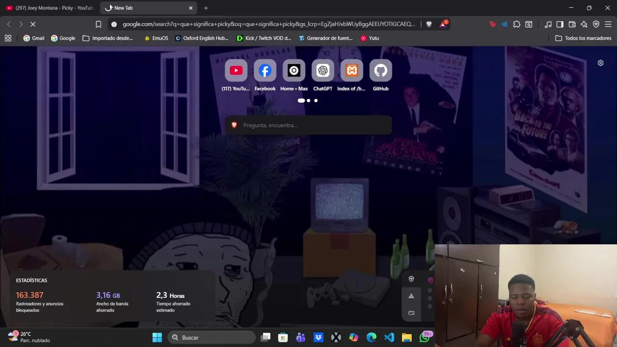
Task: Open the Gmail bookmark
Action: coord(34,38)
